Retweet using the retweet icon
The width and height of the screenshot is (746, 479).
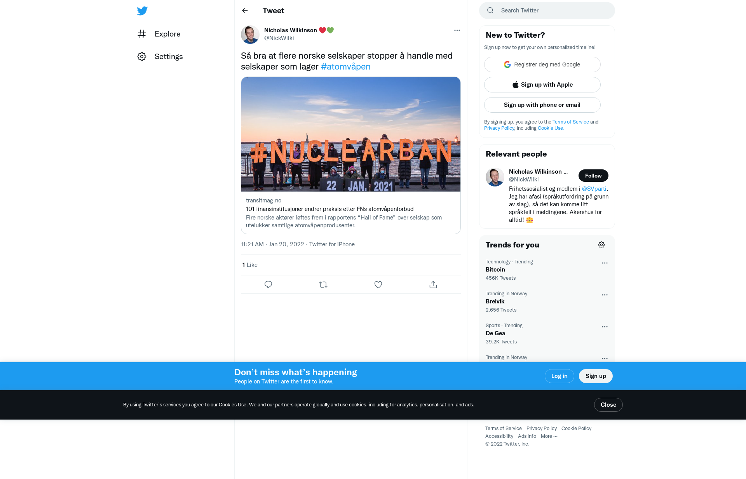[x=323, y=285]
